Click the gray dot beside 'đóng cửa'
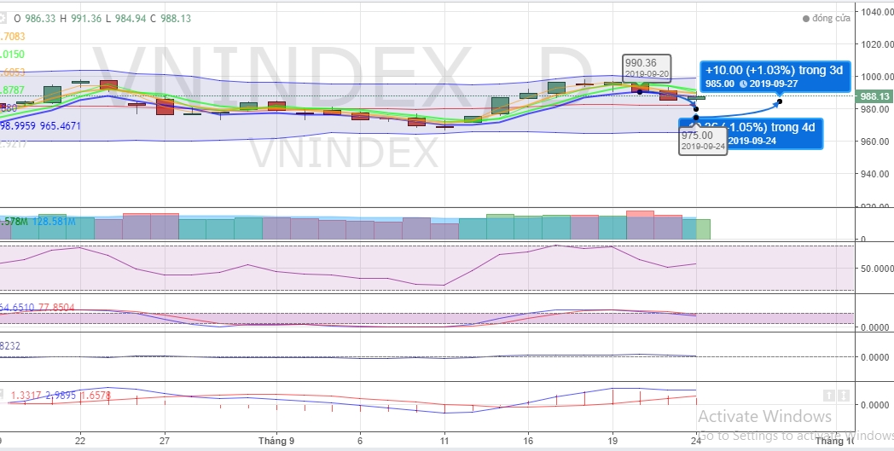894x451 pixels. [805, 19]
